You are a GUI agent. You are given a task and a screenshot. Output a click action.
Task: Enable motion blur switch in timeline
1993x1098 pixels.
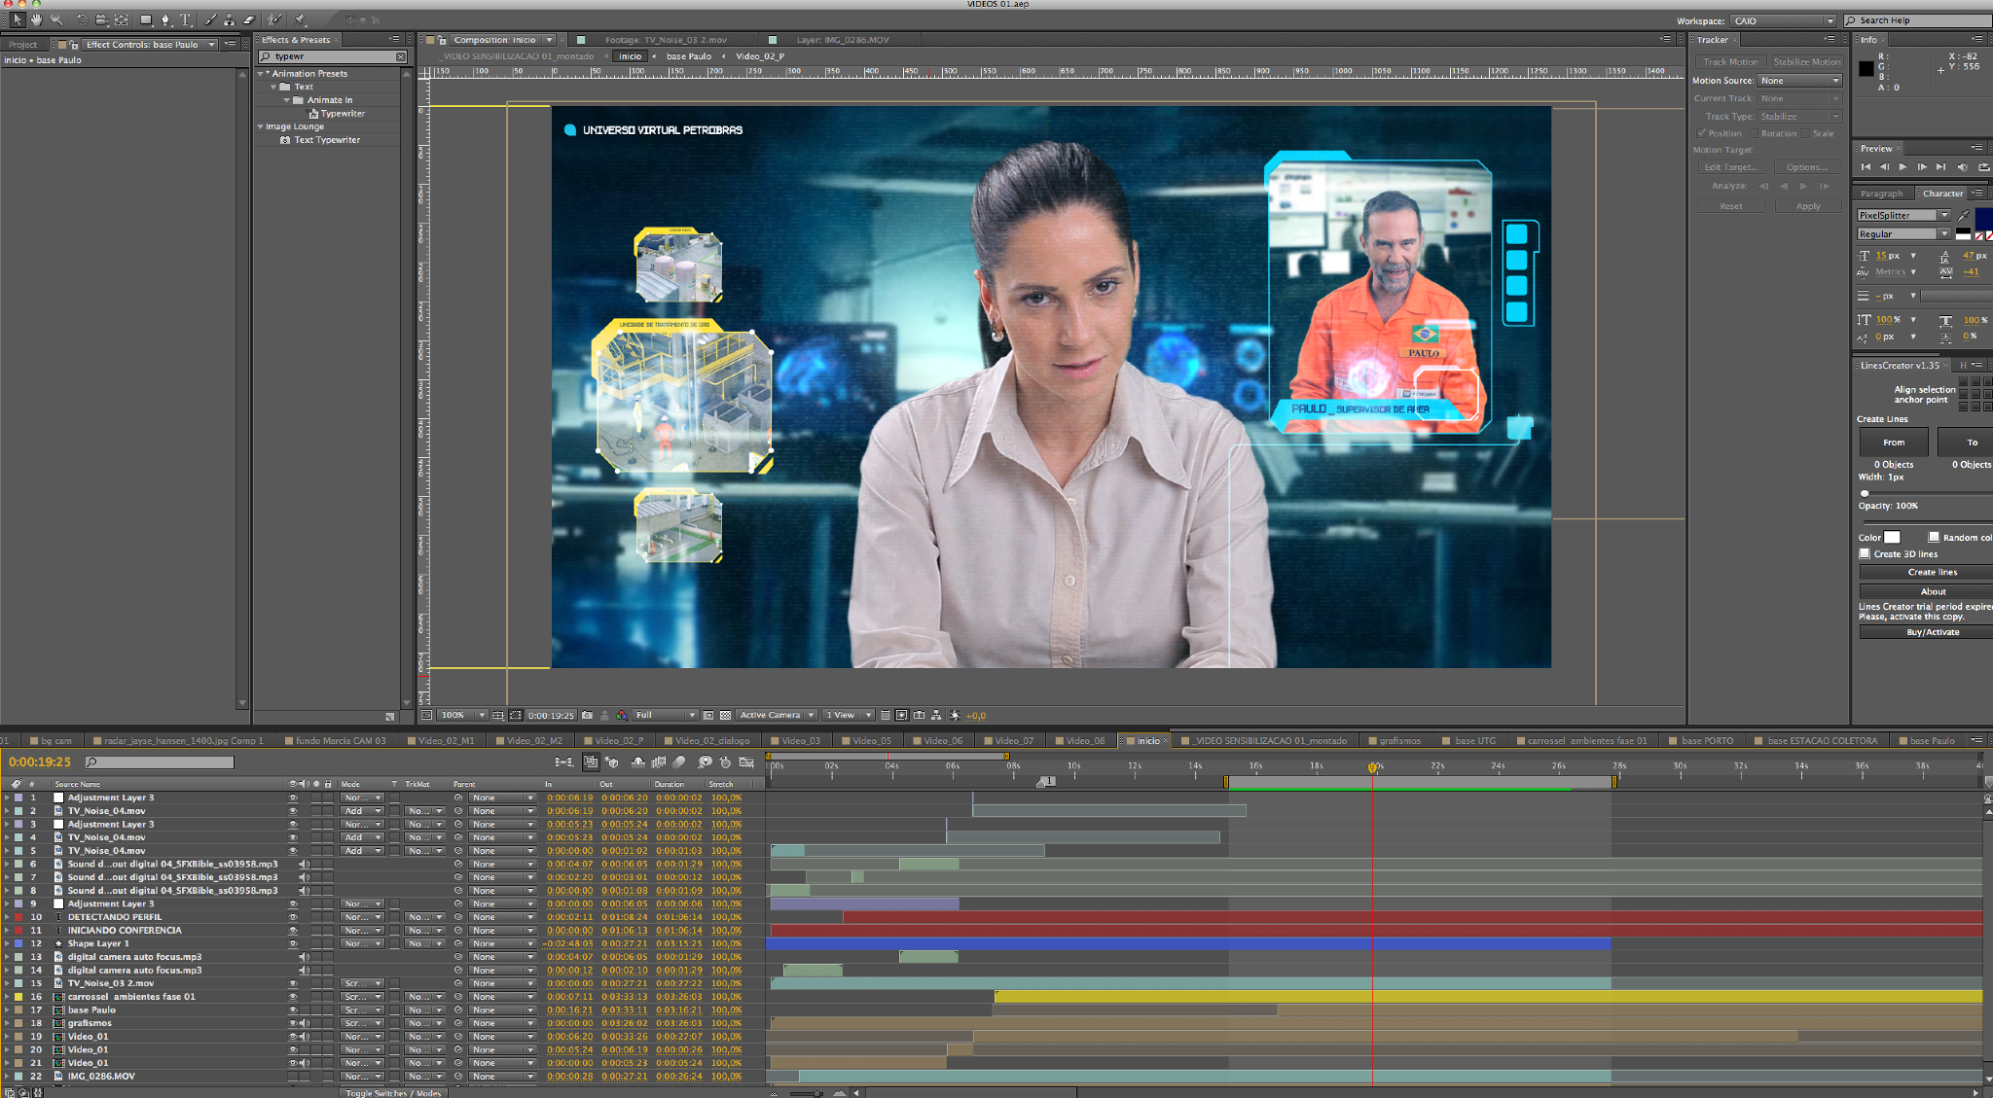tap(680, 762)
